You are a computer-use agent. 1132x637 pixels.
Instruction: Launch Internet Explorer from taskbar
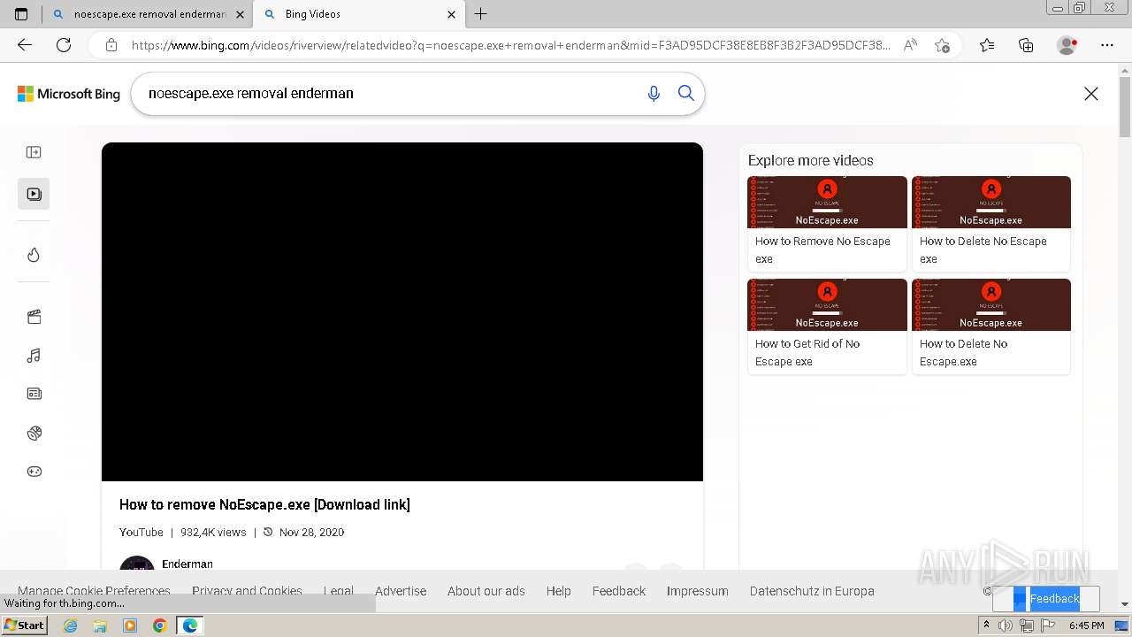tap(71, 625)
